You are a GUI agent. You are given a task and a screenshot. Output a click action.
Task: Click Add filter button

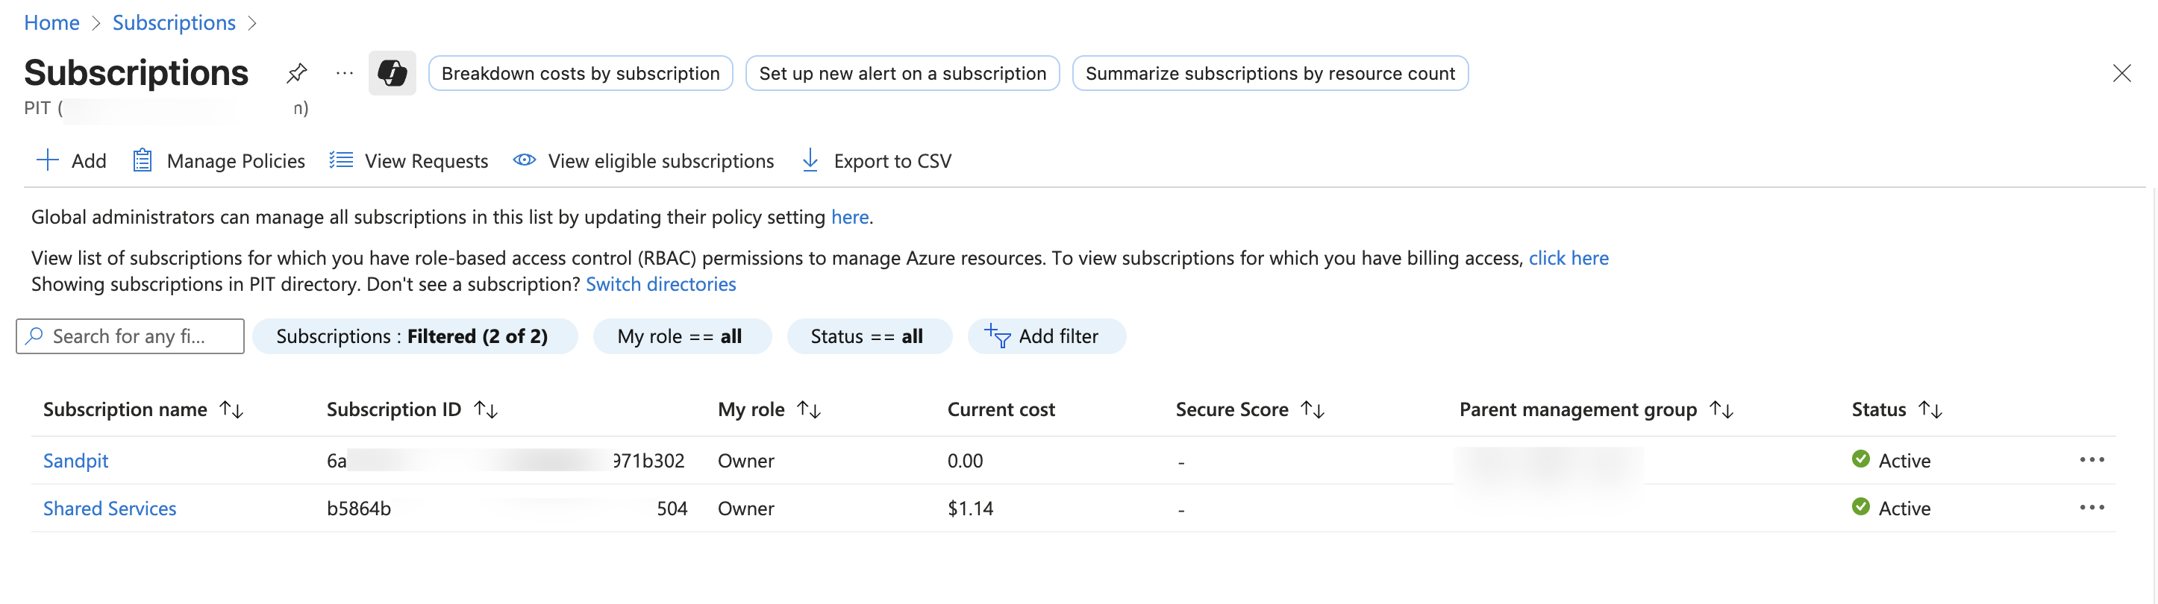click(x=1046, y=336)
